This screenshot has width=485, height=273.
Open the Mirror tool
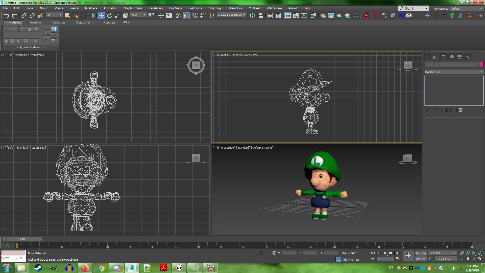tap(252, 16)
